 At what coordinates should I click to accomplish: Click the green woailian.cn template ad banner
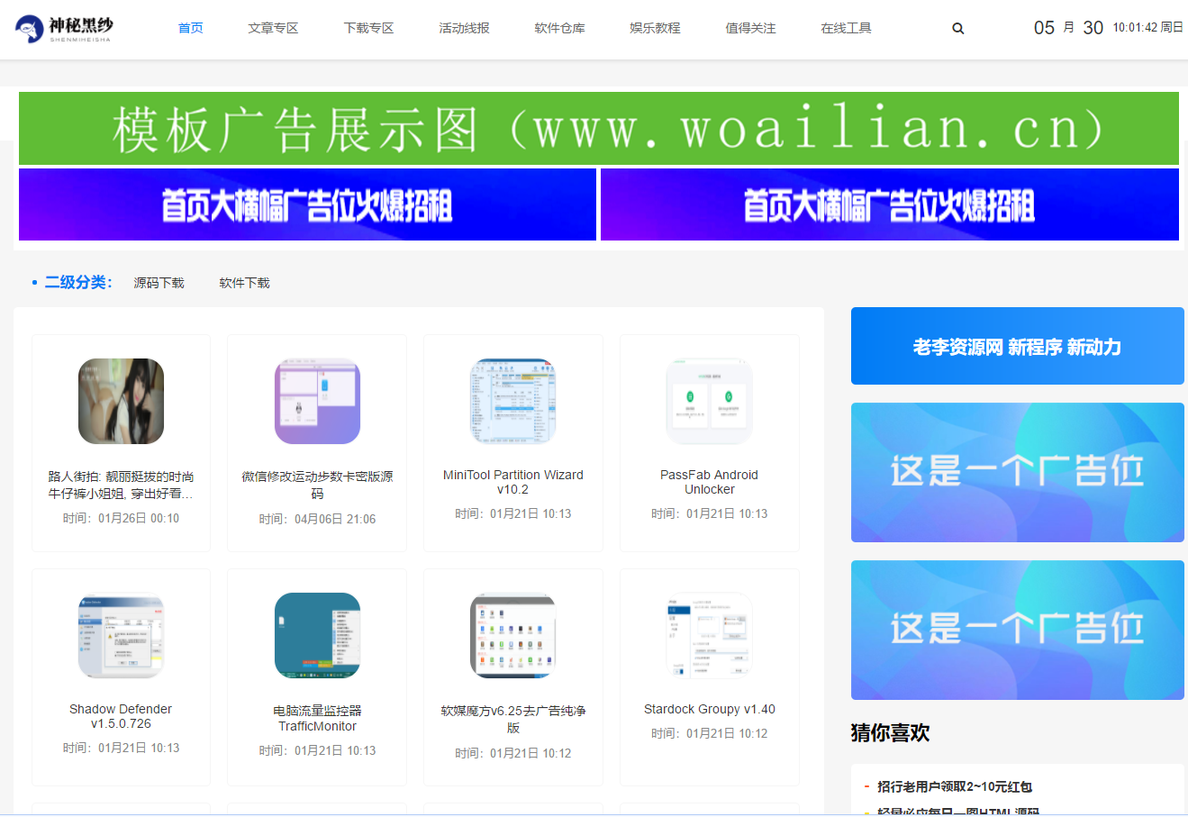coord(598,129)
